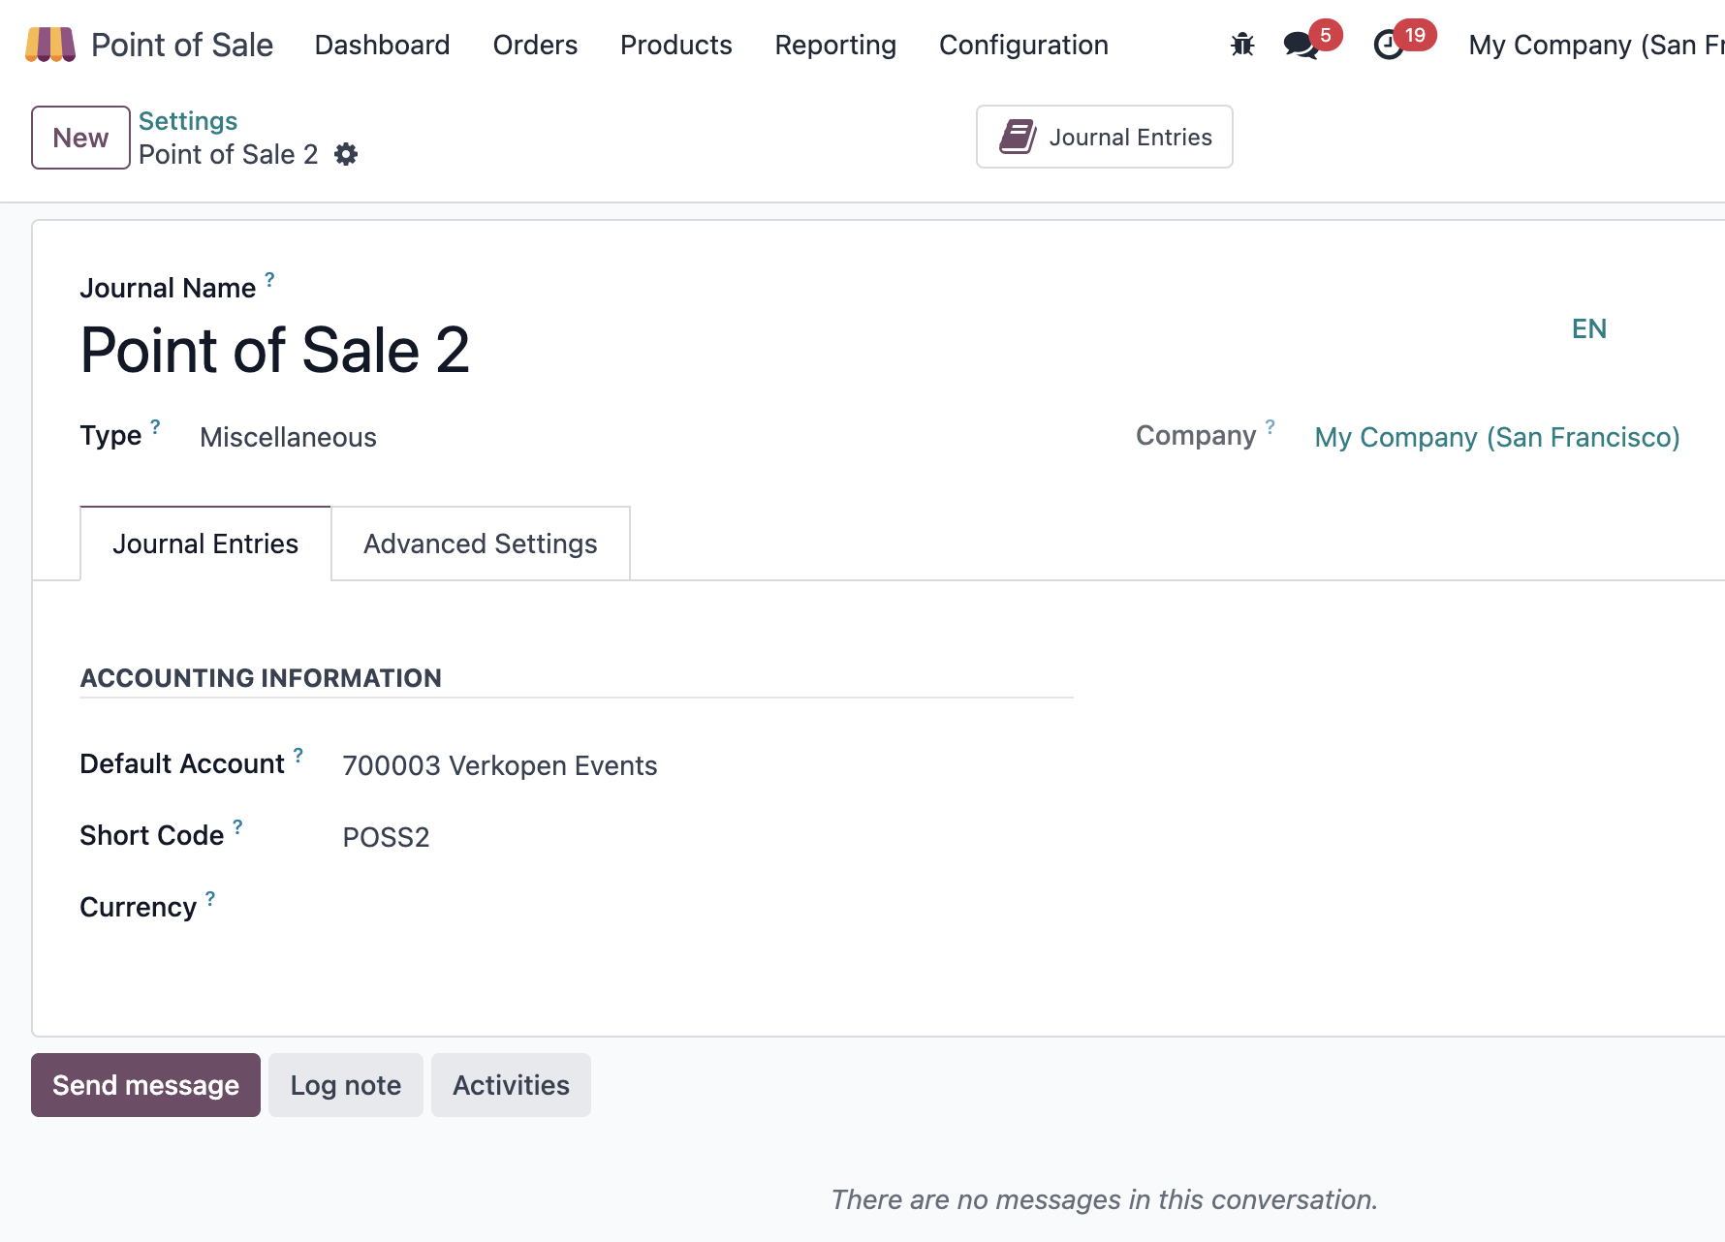Open the Configuration menu
Image resolution: width=1725 pixels, height=1242 pixels.
(x=1023, y=45)
